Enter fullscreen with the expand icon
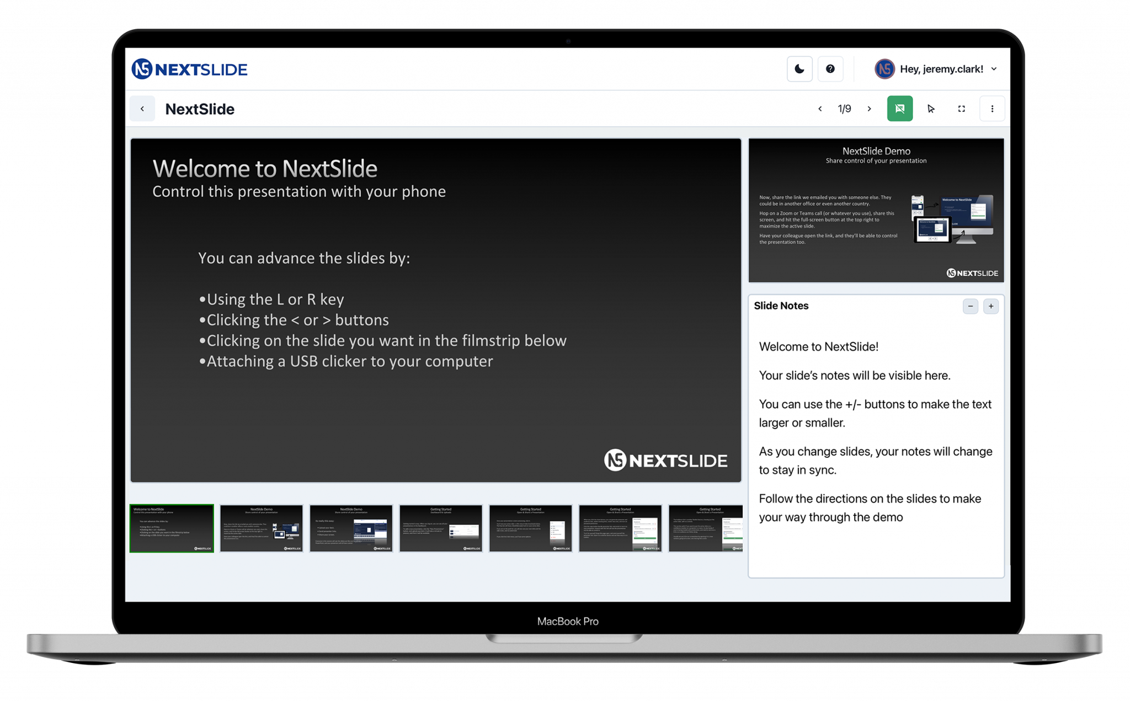This screenshot has height=701, width=1130. tap(961, 109)
